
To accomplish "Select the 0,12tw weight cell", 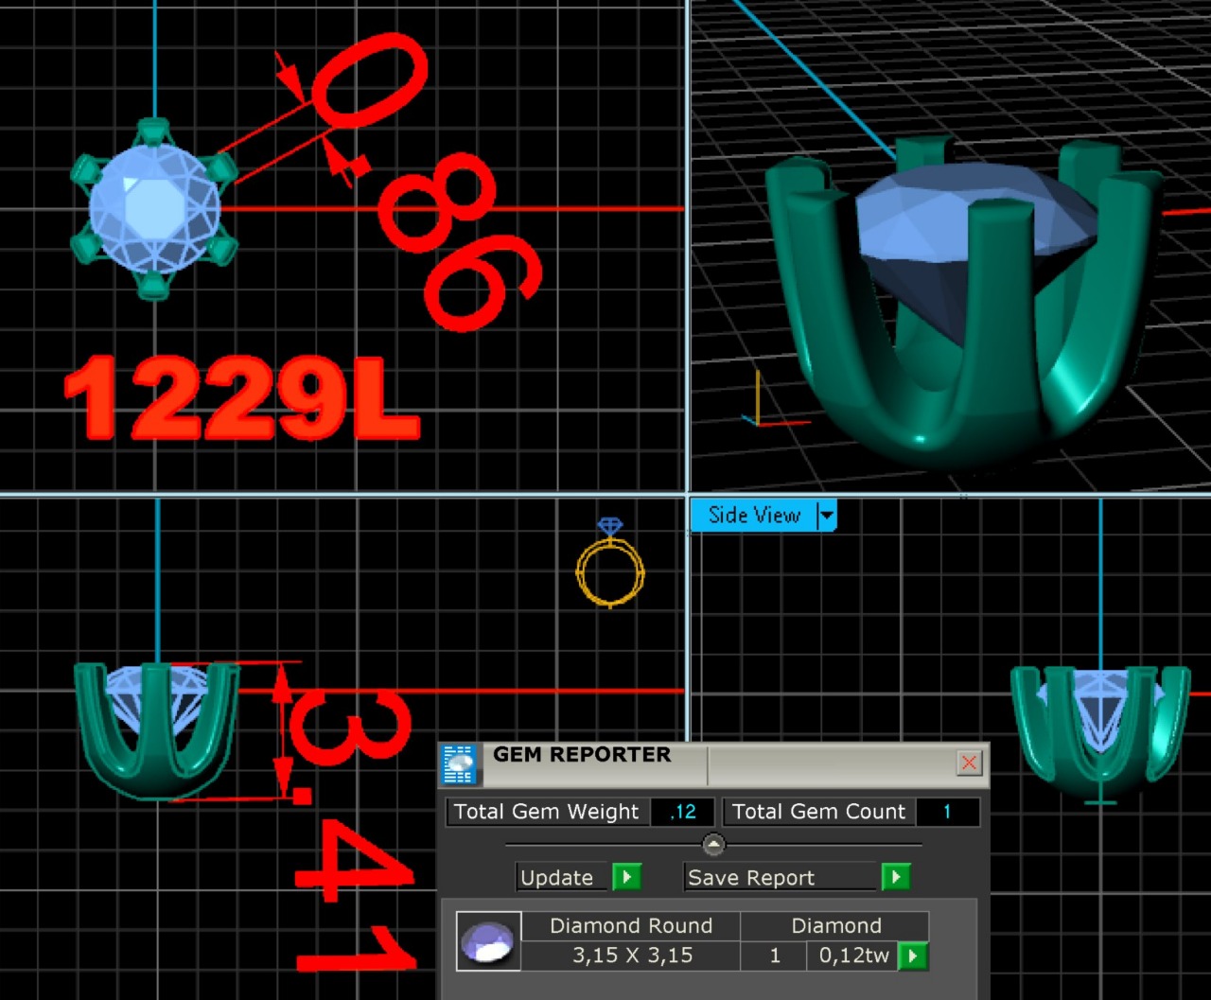I will point(853,956).
